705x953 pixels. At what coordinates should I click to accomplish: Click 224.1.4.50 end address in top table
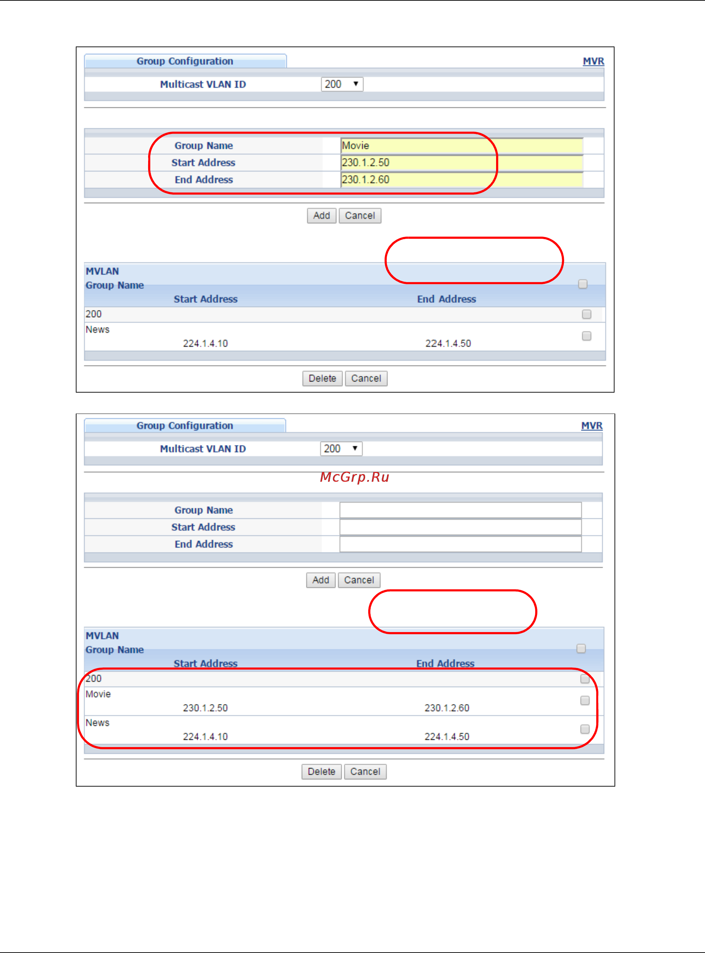448,344
